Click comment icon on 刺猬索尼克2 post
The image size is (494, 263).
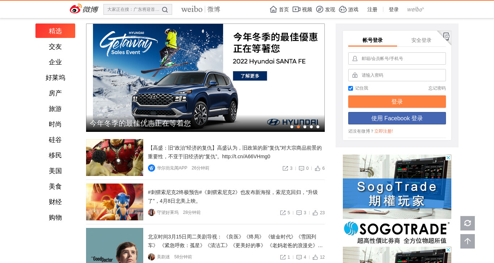(299, 213)
